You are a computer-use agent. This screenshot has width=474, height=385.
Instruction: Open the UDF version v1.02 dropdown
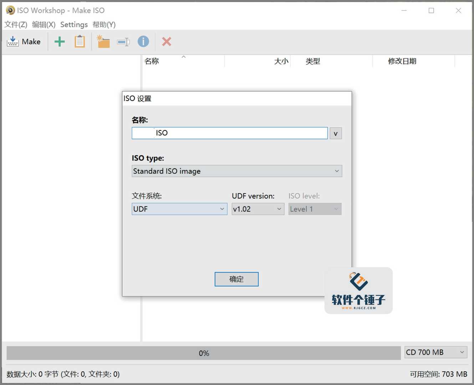point(258,209)
